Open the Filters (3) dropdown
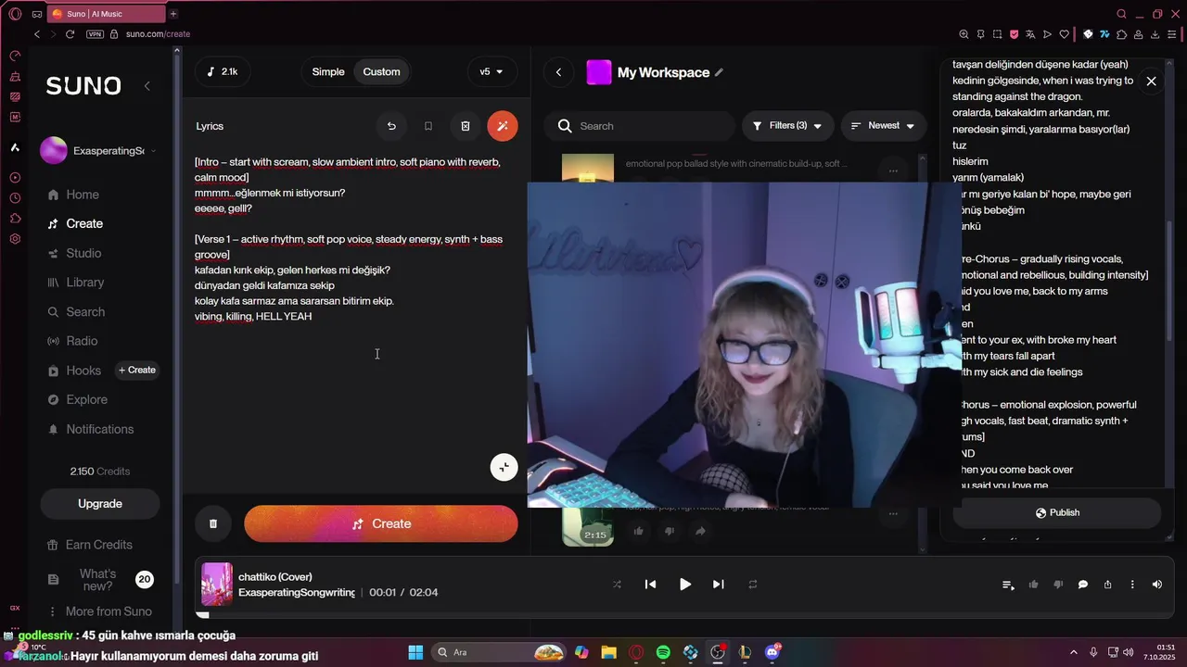This screenshot has width=1187, height=667. [x=787, y=126]
